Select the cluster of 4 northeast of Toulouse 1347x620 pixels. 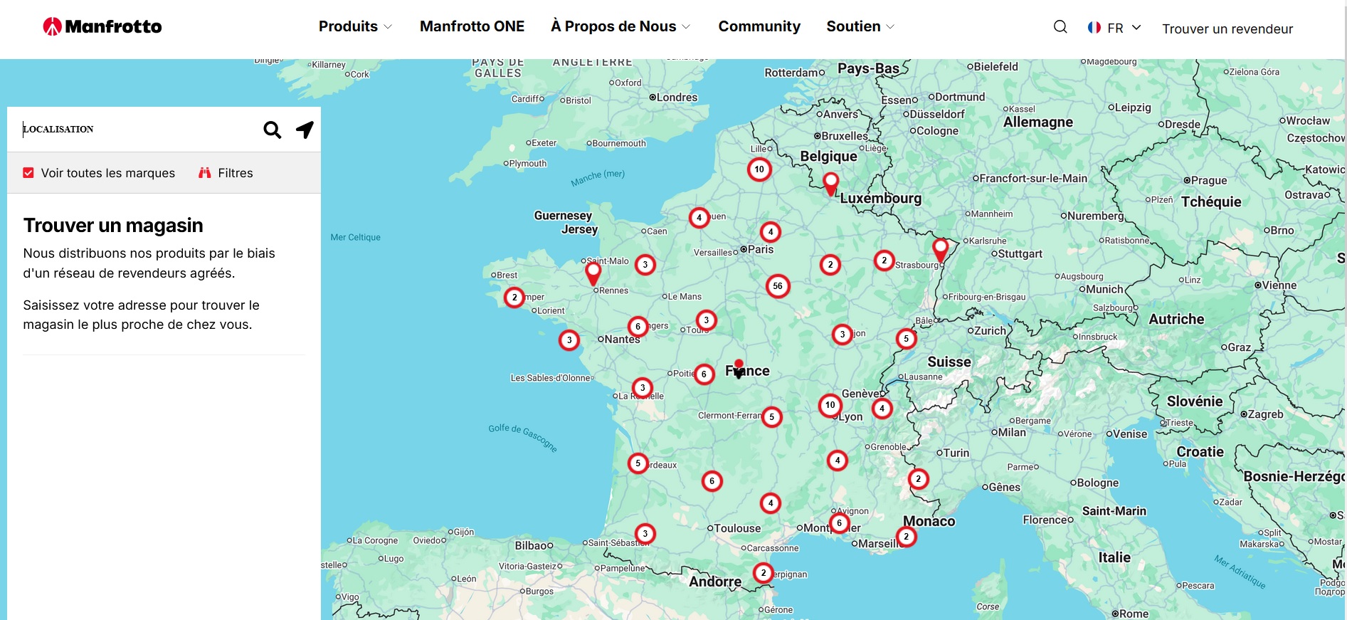771,503
